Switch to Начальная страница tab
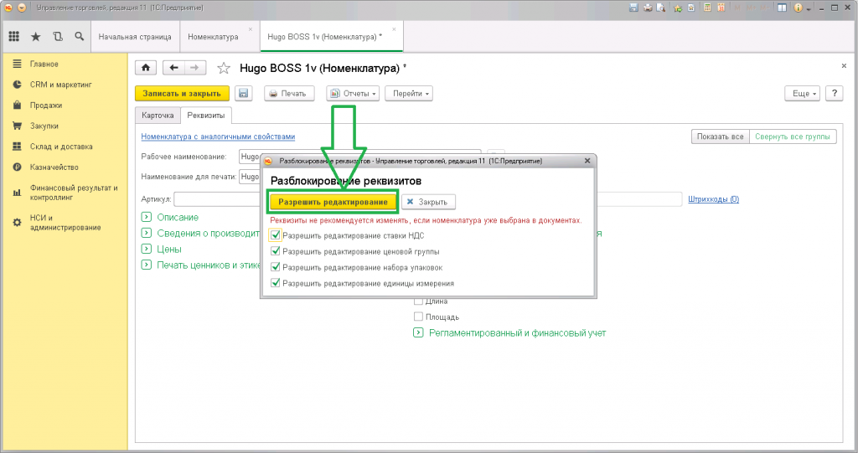The image size is (858, 453). [x=135, y=37]
